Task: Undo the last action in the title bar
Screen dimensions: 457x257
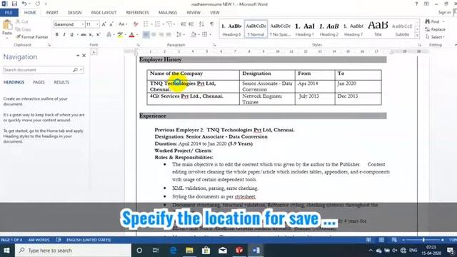Action: click(x=24, y=4)
